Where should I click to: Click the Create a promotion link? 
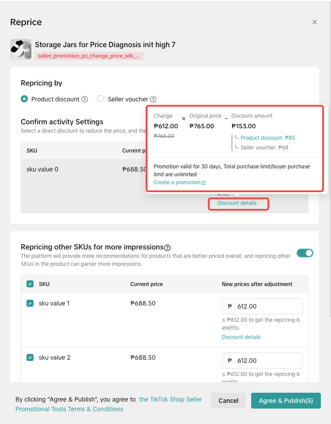[177, 182]
